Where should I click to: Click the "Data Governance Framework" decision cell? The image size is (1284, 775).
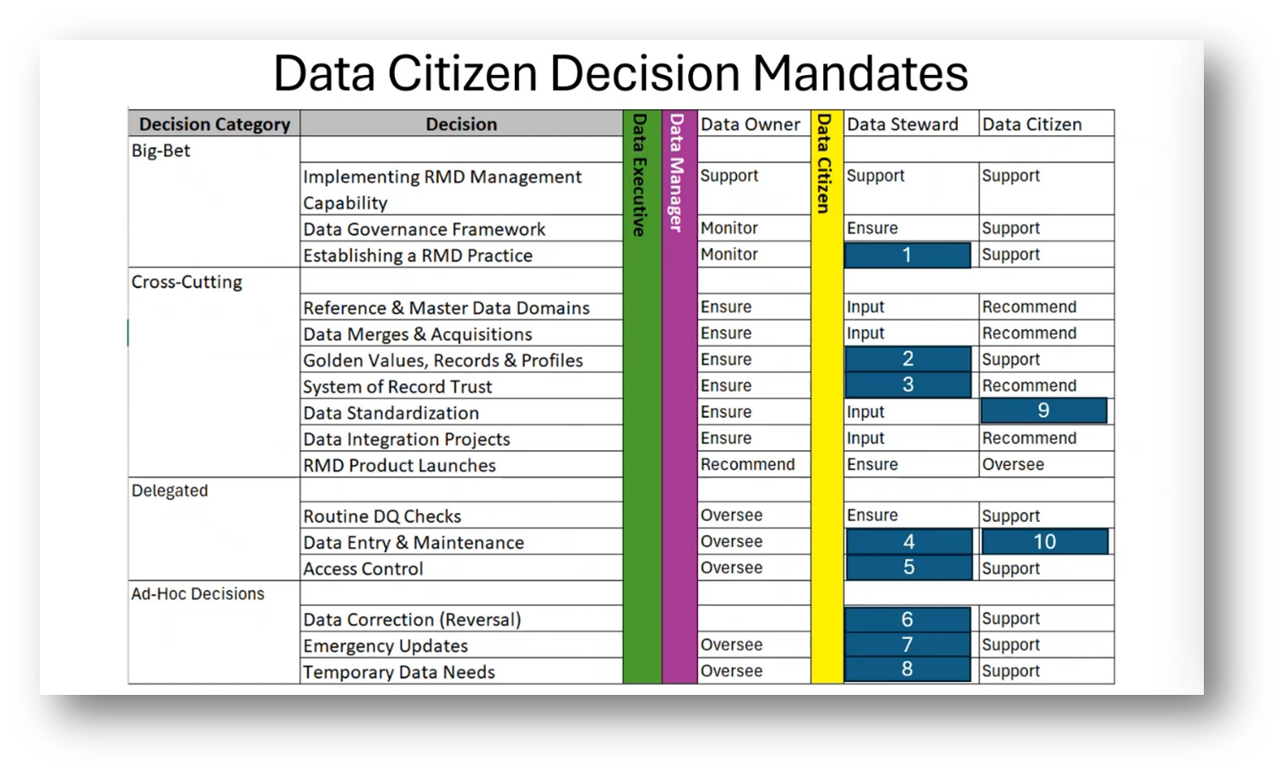[461, 229]
